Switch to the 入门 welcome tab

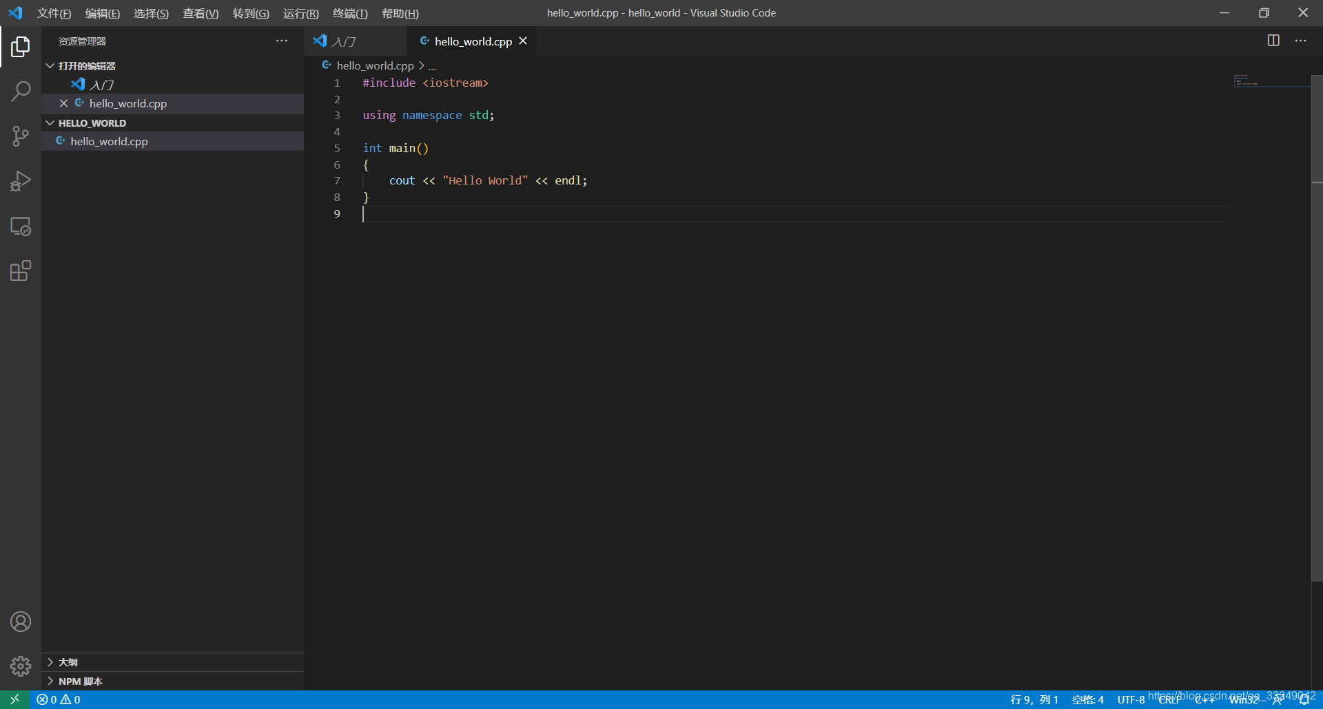coord(356,41)
